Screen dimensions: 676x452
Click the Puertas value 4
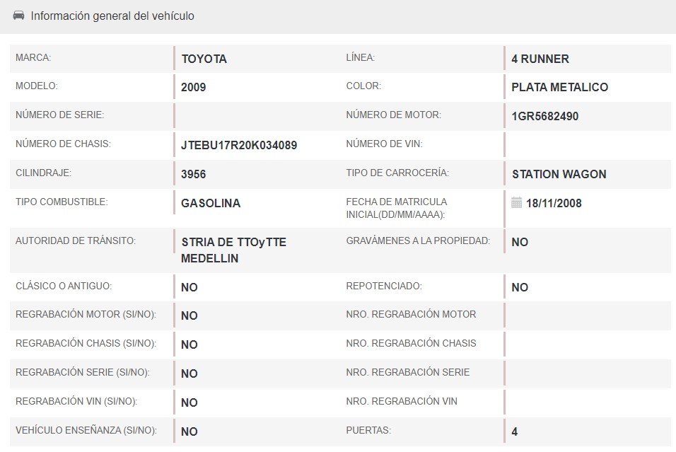515,431
